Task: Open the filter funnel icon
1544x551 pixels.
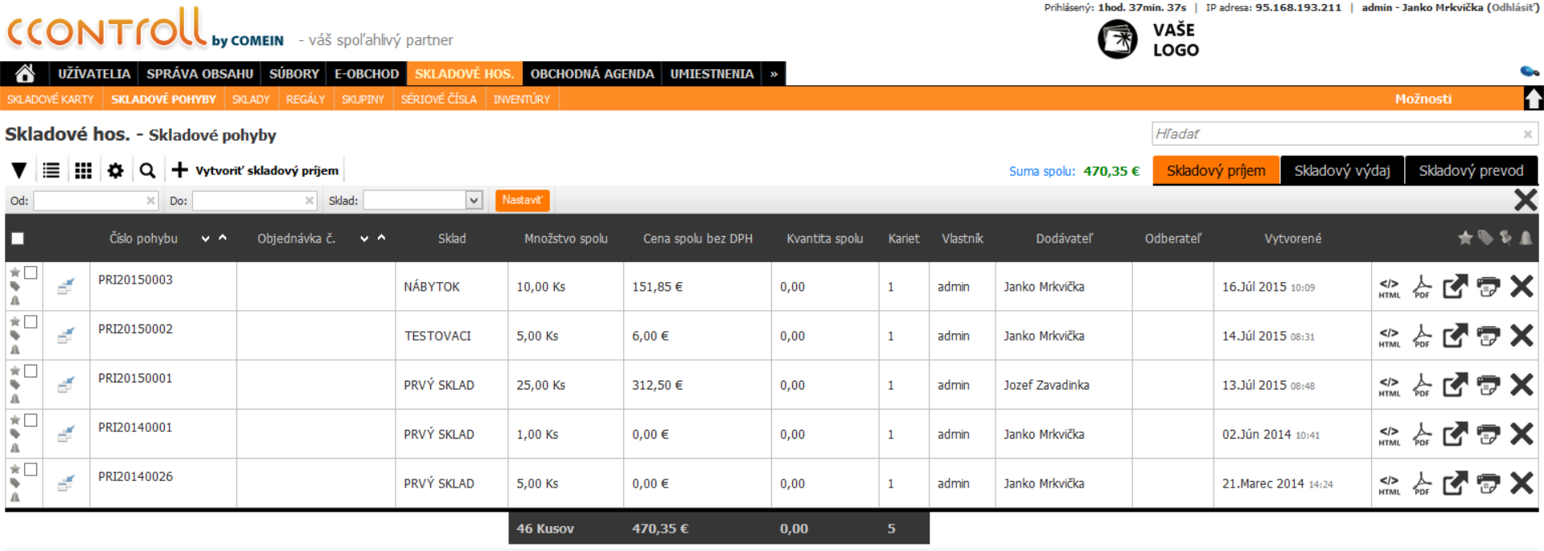Action: [19, 170]
